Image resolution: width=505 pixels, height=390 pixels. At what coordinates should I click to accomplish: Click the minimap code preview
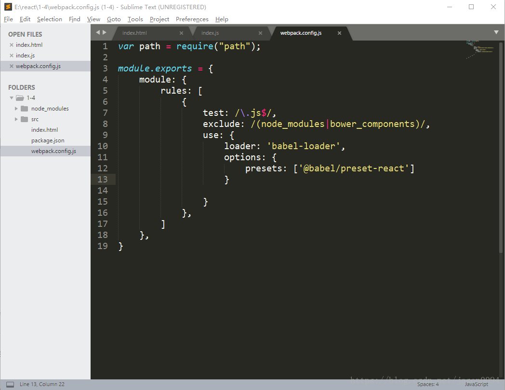[479, 50]
